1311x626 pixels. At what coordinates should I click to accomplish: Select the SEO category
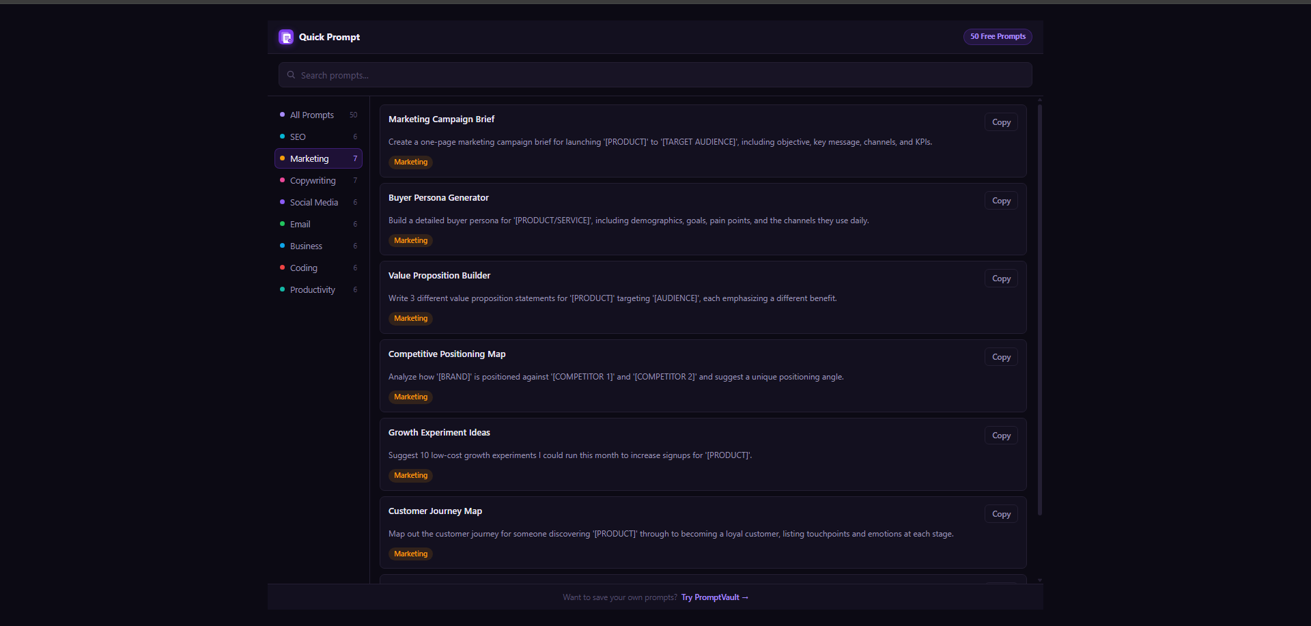click(318, 137)
